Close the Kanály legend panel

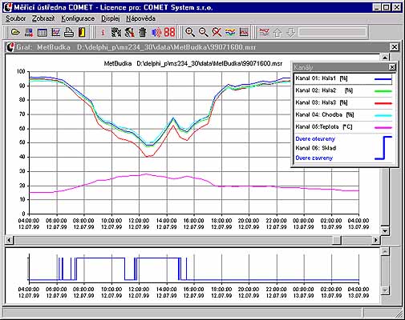392,67
